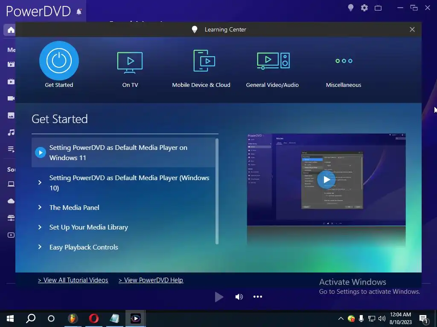The width and height of the screenshot is (437, 327).
Task: Switch to TV mode icon
Action: pos(378,8)
